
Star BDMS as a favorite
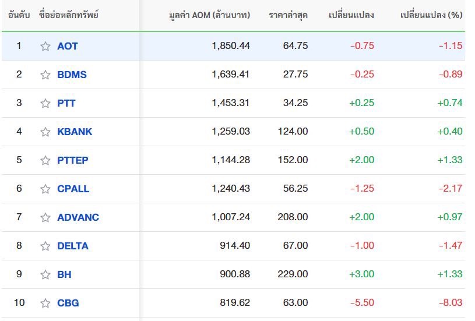[45, 75]
